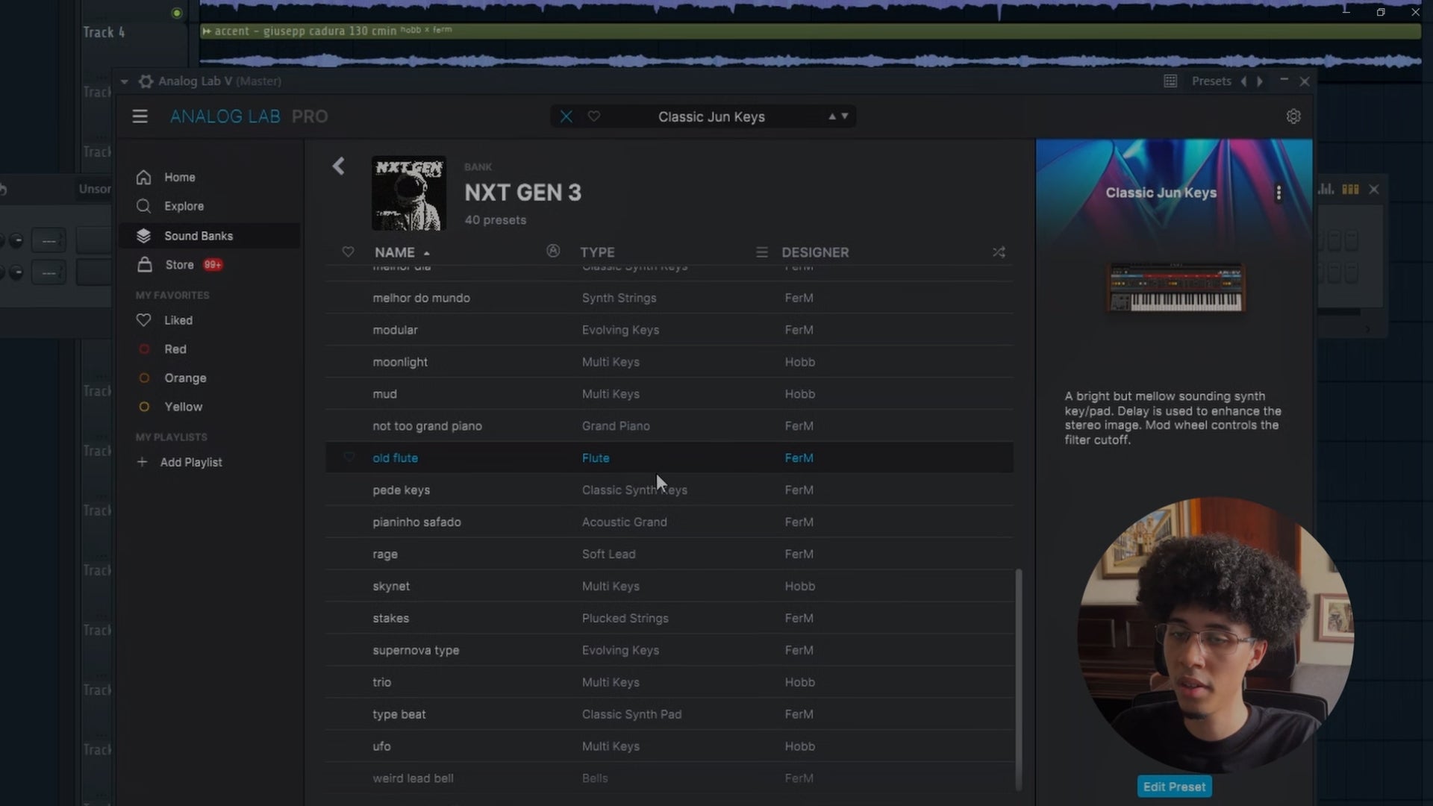
Task: Open the TYPE column filter menu
Action: tap(761, 252)
